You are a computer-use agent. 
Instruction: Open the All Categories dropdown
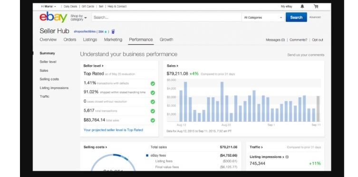[x=263, y=17]
